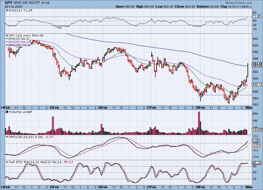The height and width of the screenshot is (190, 263).
Task: Click the PMO(35,20,10) 0.08, -0.07 label
Action: tap(31, 137)
